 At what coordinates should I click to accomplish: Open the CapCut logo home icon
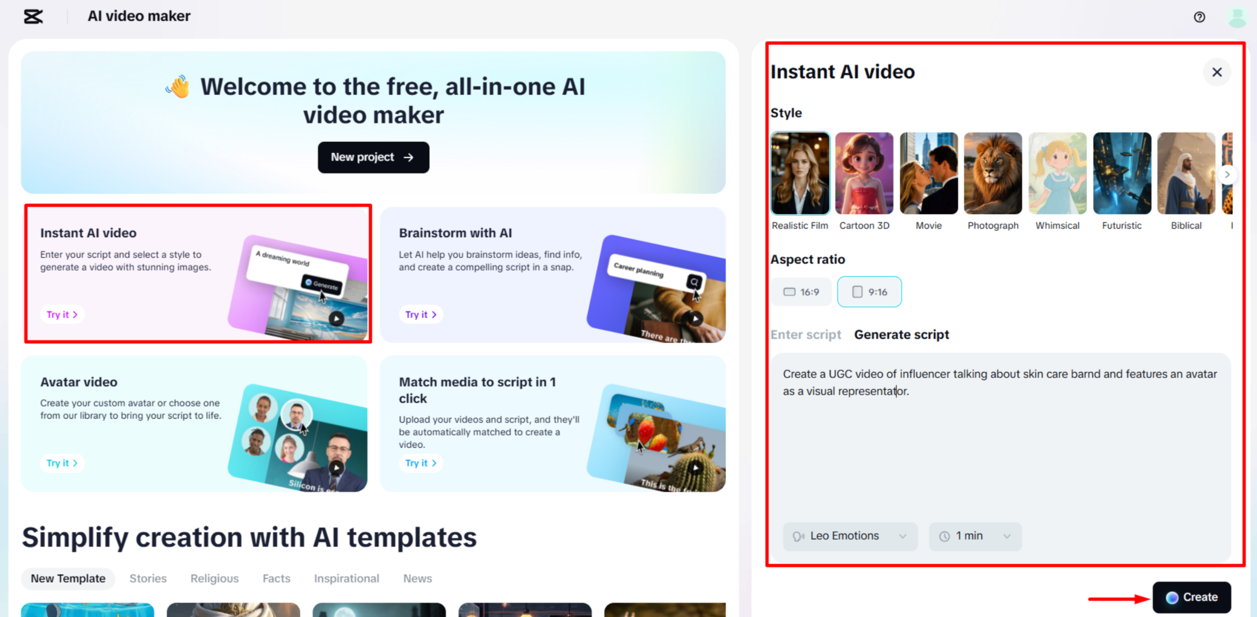(33, 17)
